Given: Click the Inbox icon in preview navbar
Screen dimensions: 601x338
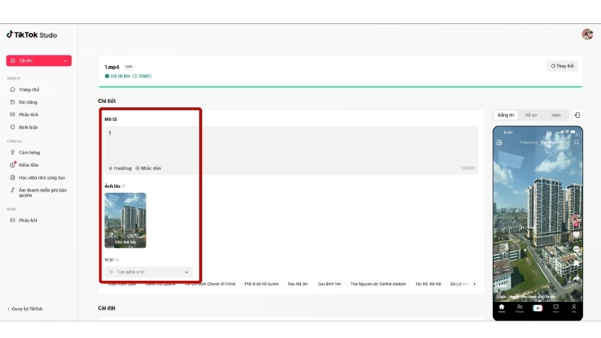Looking at the screenshot, I should 556,308.
